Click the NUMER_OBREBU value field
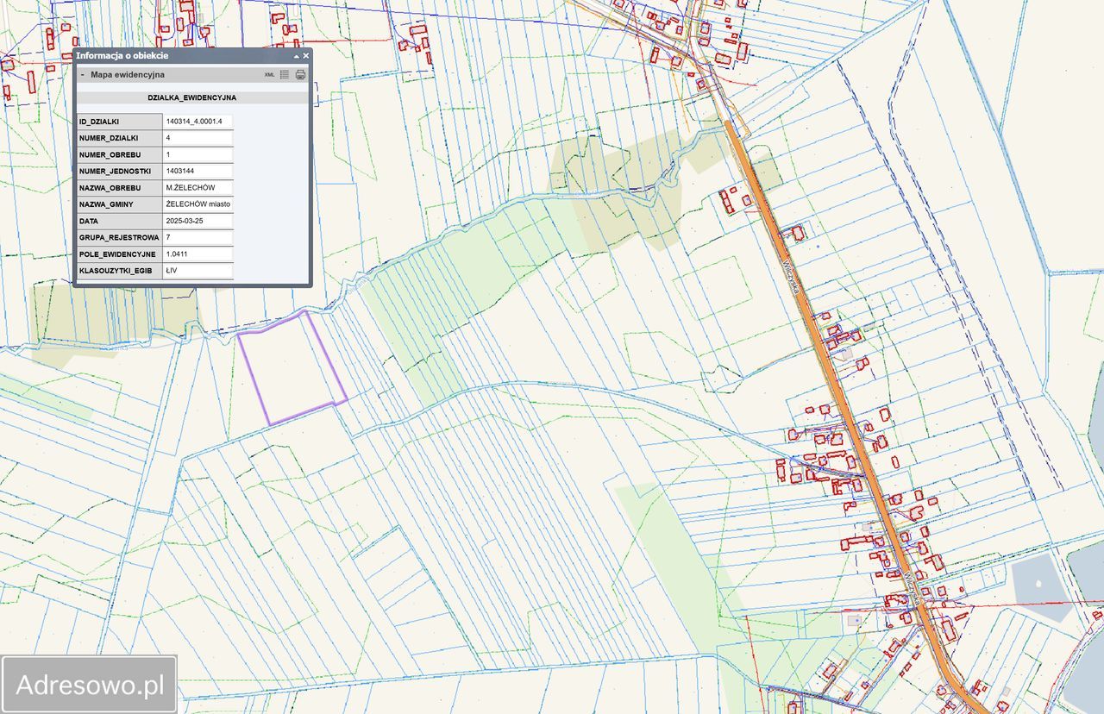Image resolution: width=1104 pixels, height=714 pixels. [198, 154]
